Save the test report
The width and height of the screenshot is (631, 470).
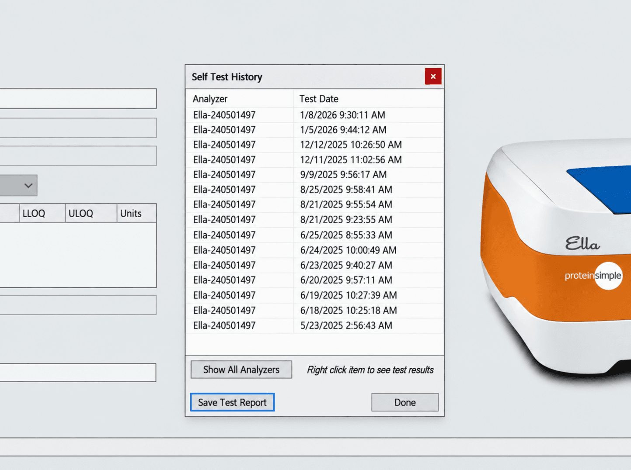[232, 402]
